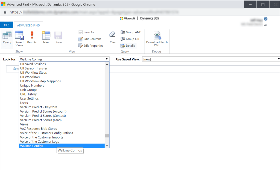Click Edit Columns in the ribbon
This screenshot has height=171, width=280.
(x=90, y=39)
